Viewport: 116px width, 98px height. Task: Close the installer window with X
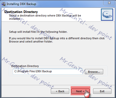coord(109,3)
